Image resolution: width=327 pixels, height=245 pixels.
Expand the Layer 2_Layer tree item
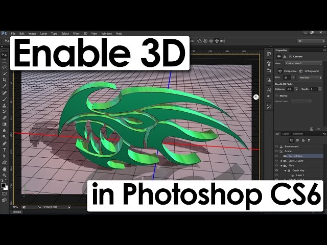pos(282,161)
